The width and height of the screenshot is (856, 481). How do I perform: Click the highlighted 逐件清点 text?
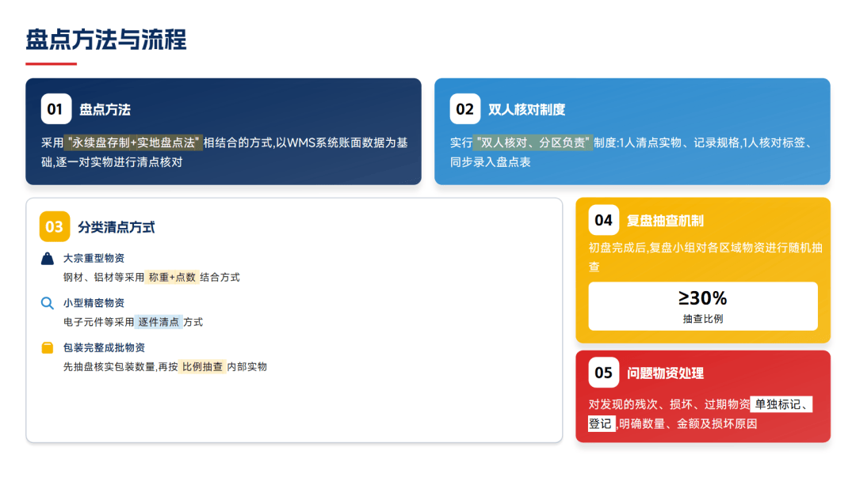159,322
